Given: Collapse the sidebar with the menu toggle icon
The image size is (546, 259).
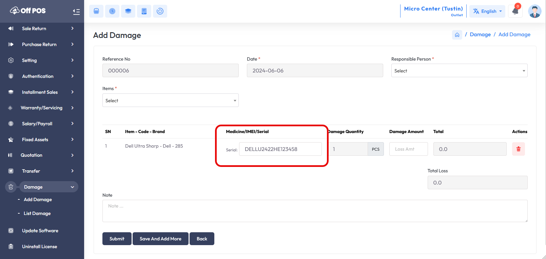Looking at the screenshot, I should tap(76, 12).
